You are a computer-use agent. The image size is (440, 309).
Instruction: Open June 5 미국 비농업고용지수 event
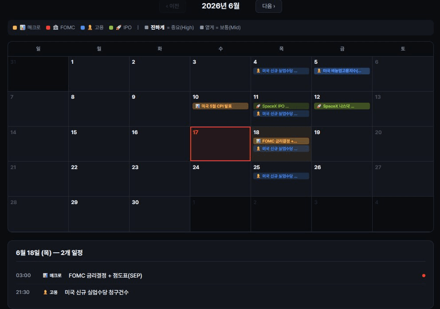[342, 71]
